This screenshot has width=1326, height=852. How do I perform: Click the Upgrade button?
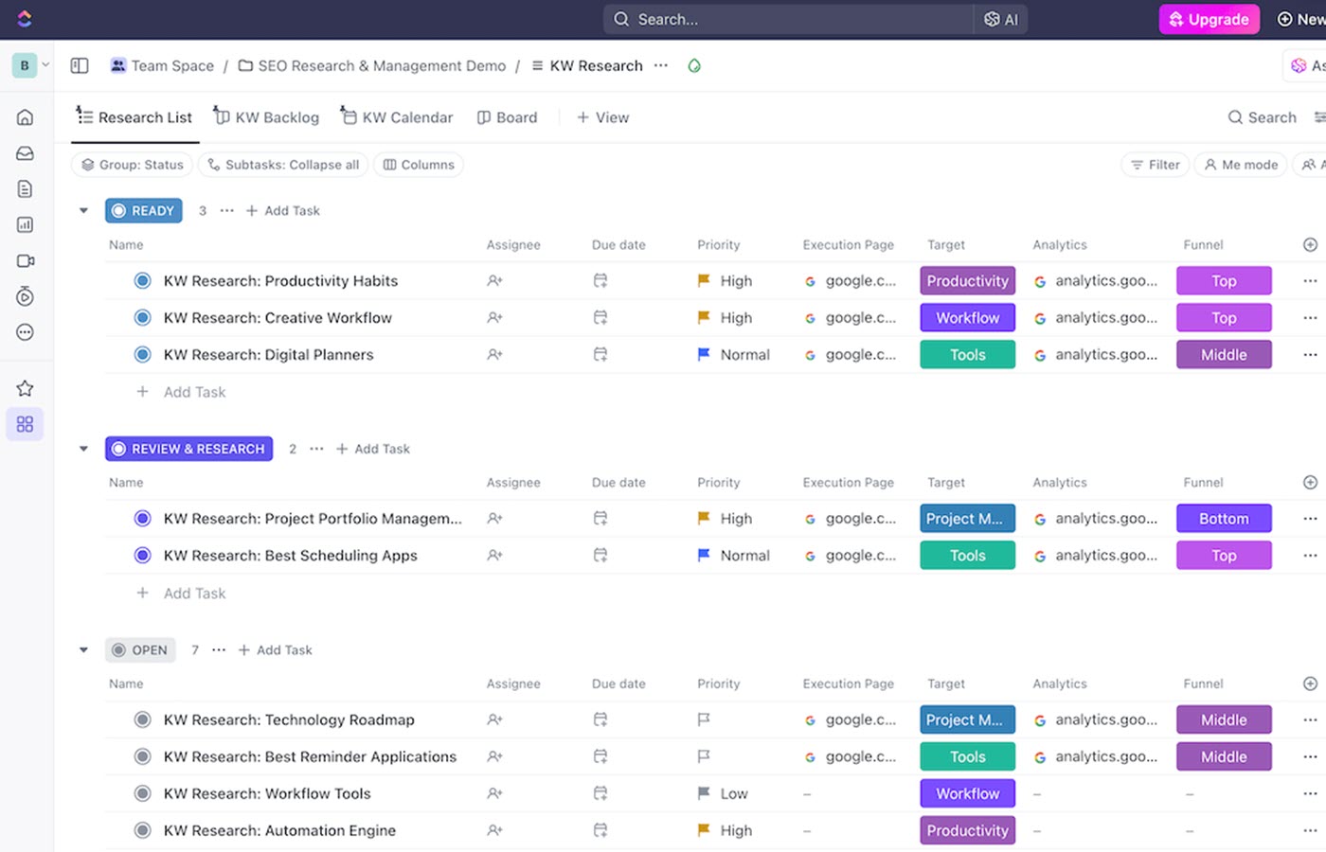click(1209, 19)
